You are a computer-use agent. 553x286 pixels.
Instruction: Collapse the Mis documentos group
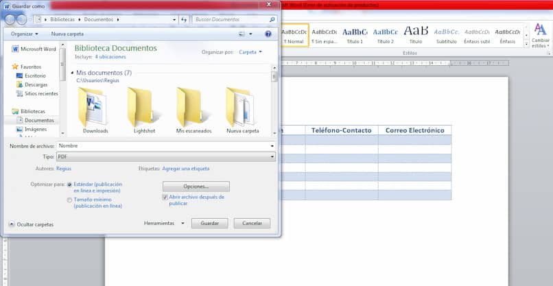click(x=72, y=73)
